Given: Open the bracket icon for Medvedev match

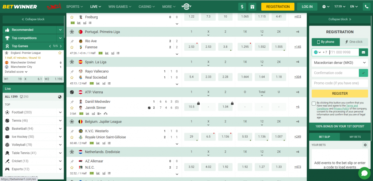Looking at the screenshot, I should tap(105, 114).
